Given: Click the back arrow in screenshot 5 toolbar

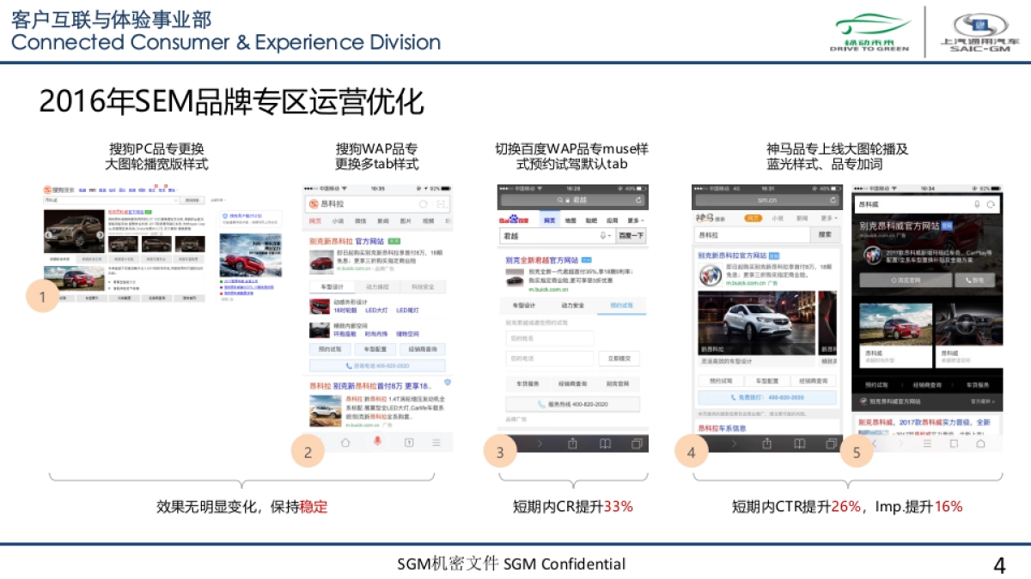Looking at the screenshot, I should [875, 443].
